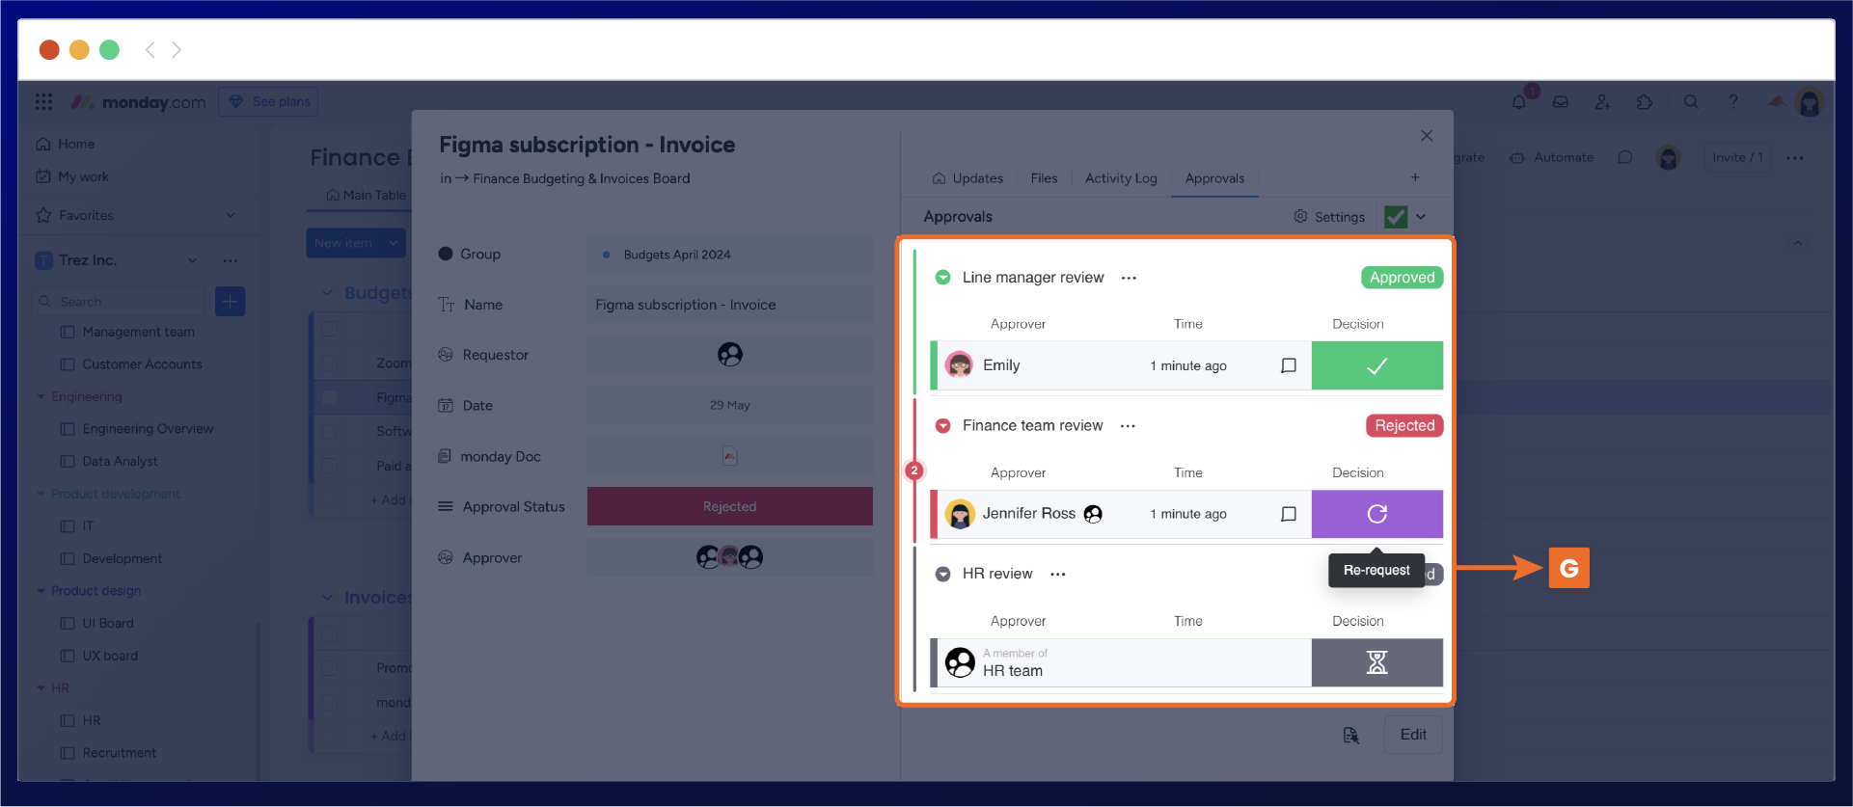Click the purple Re-request decision icon
Screen dimensions: 1853x807
(x=1376, y=514)
